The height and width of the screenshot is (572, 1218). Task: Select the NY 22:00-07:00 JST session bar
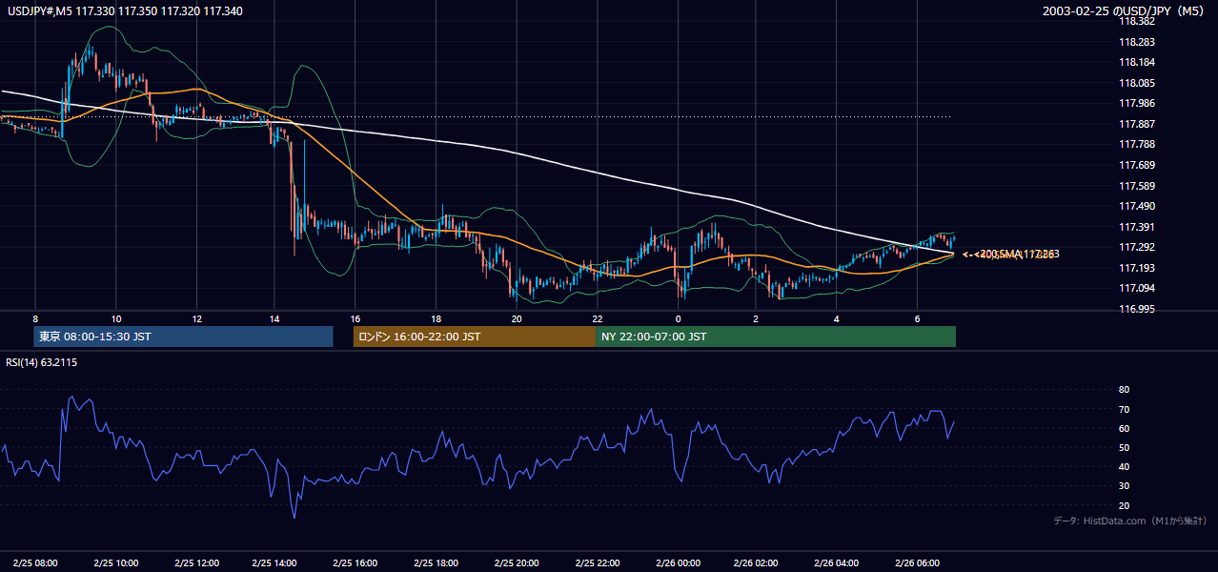coord(776,337)
